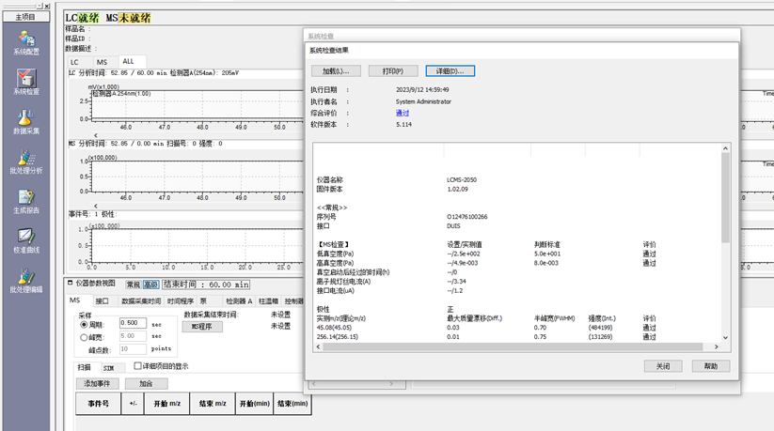The width and height of the screenshot is (774, 431).
Task: Open the 数据采集时间 tab
Action: pyautogui.click(x=141, y=300)
